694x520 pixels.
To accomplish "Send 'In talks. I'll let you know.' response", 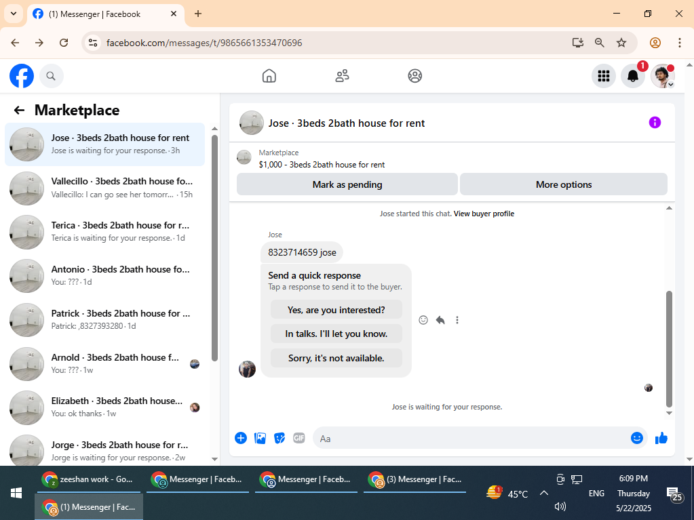I will [336, 334].
